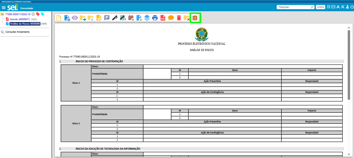Click the blue document icon beside Análise de Riscos
The width and height of the screenshot is (354, 158).
(x=7, y=24)
